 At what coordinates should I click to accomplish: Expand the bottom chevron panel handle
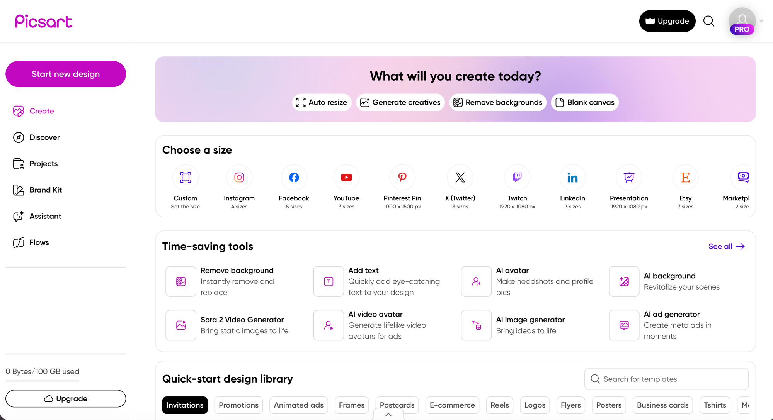click(x=388, y=414)
